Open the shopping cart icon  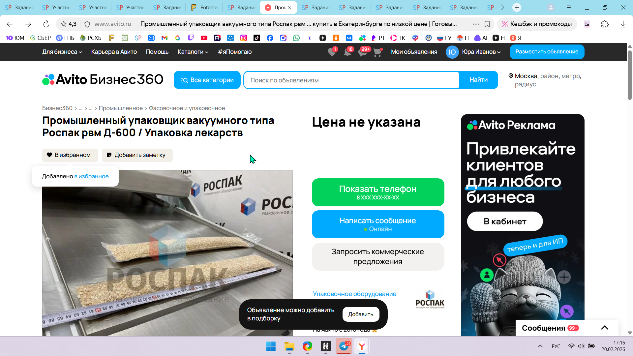click(377, 52)
